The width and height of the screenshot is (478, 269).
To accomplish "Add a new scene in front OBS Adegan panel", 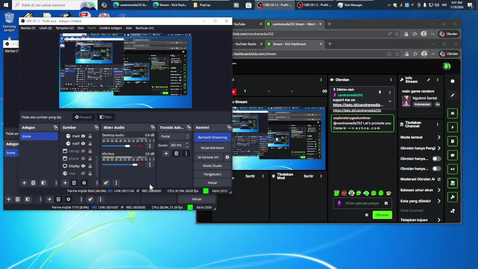I will pyautogui.click(x=24, y=183).
